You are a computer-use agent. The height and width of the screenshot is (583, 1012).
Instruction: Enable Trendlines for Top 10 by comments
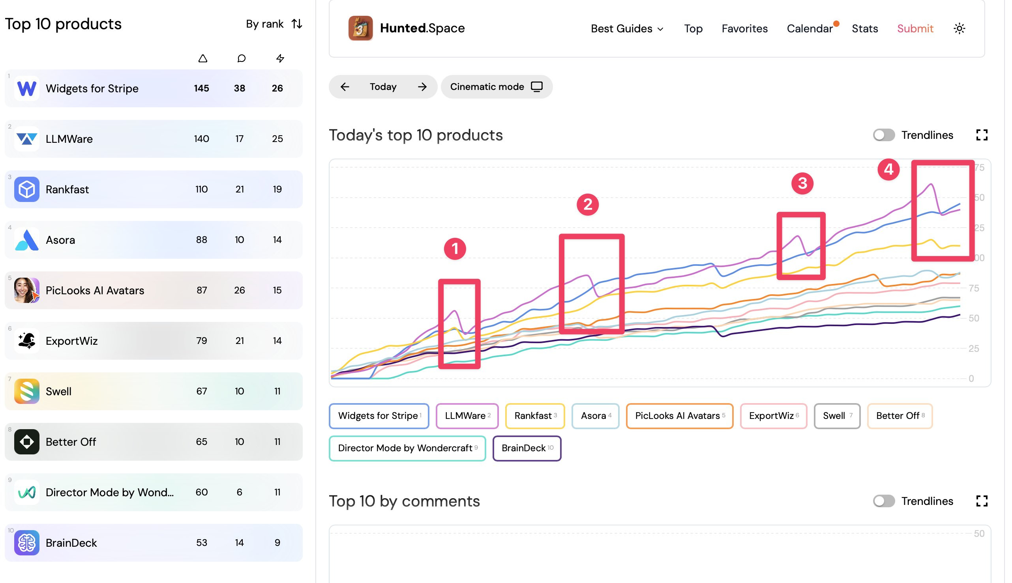(x=884, y=501)
